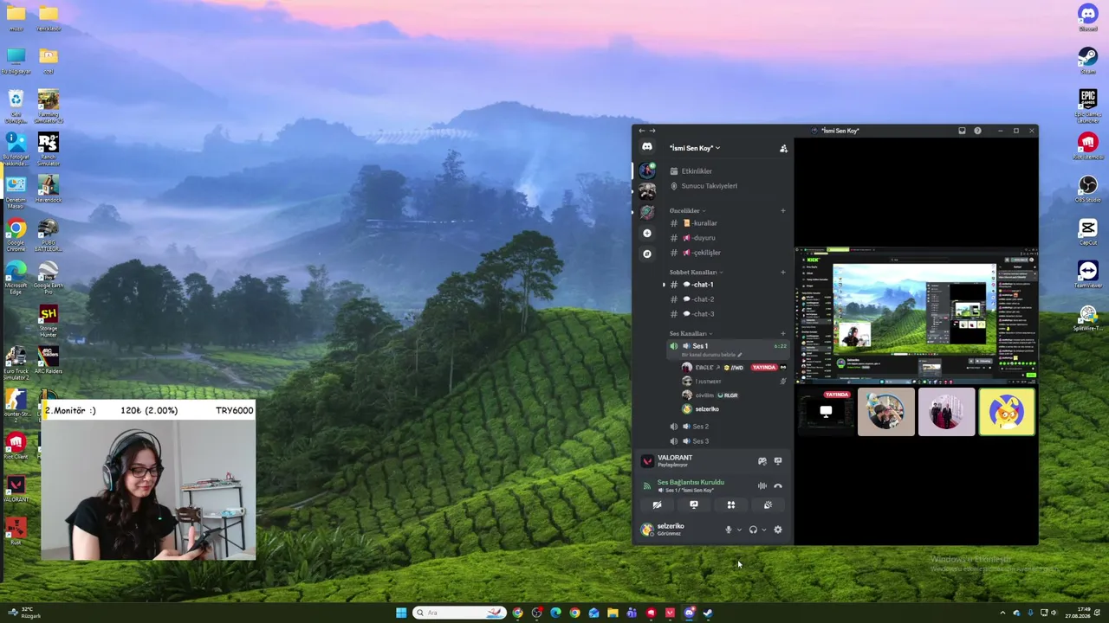Viewport: 1109px width, 623px height.
Task: Collapse the Öncelikler category
Action: click(687, 210)
